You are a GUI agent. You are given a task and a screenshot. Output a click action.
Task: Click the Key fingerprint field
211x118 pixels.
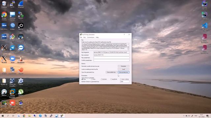pos(111,52)
